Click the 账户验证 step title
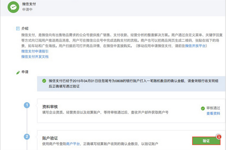This screenshot has width=226, height=150. pyautogui.click(x=50, y=138)
